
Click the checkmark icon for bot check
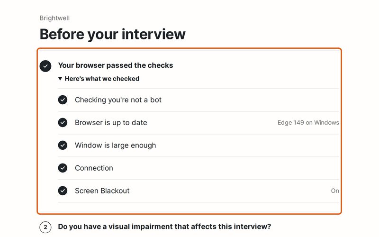pos(63,100)
